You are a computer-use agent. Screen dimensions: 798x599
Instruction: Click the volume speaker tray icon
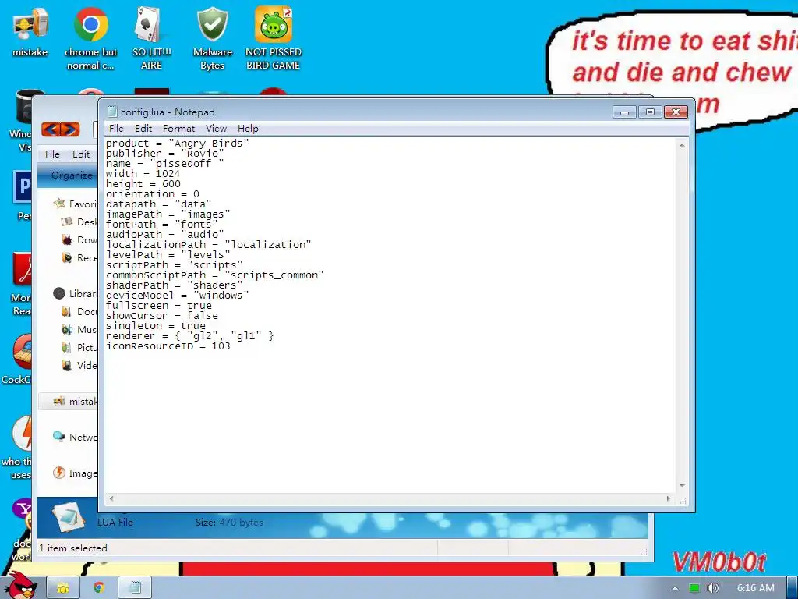712,588
